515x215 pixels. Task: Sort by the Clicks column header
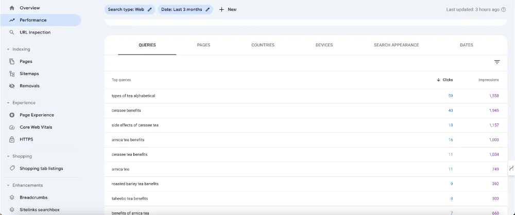pyautogui.click(x=448, y=80)
